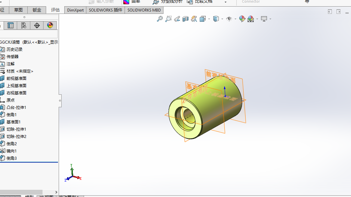351x197 pixels.
Task: Click 分型线分析 tool
Action: 167,2
